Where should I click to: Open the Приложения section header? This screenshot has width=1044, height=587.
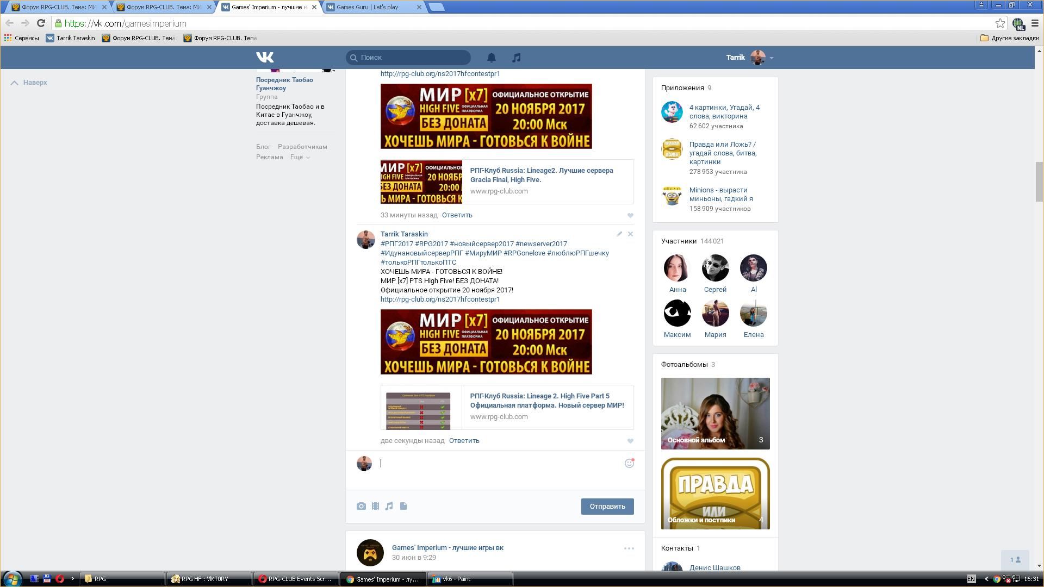686,88
